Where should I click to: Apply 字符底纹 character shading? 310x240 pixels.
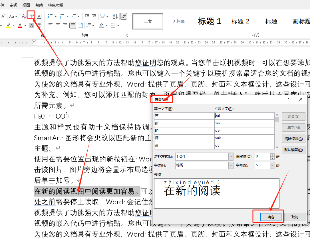tap(31, 25)
